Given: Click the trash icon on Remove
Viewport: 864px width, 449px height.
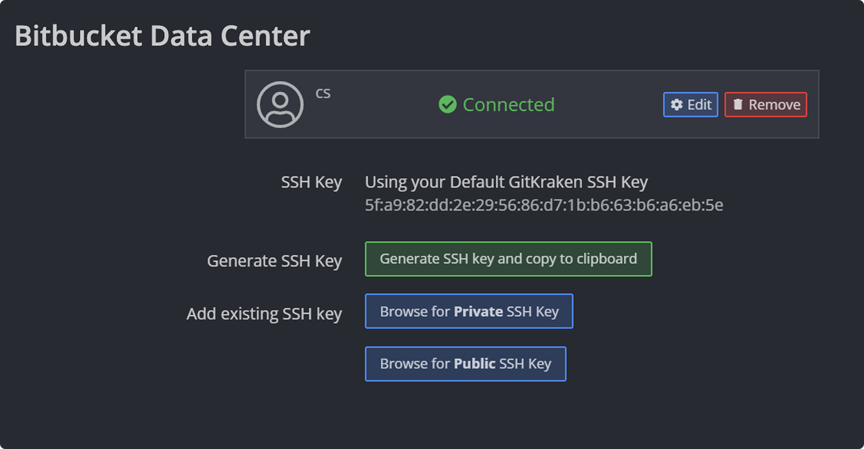Looking at the screenshot, I should point(738,105).
